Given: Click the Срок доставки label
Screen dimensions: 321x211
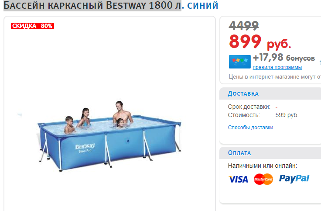Looking at the screenshot, I should pos(249,107).
